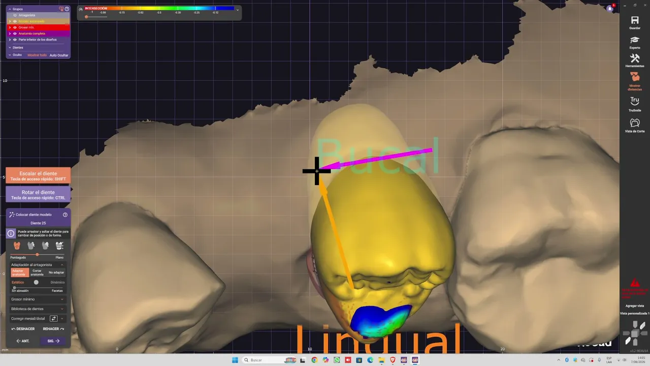Expand Corregir mesial/distal options
Screen dimensions: 650x366
62,319
